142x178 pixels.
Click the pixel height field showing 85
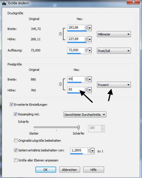click(76, 89)
